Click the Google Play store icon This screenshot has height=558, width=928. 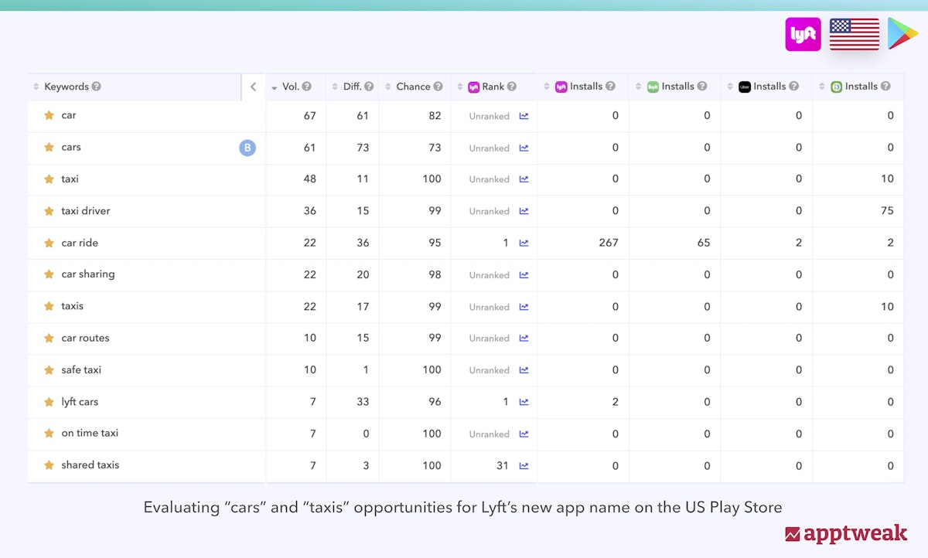click(902, 34)
